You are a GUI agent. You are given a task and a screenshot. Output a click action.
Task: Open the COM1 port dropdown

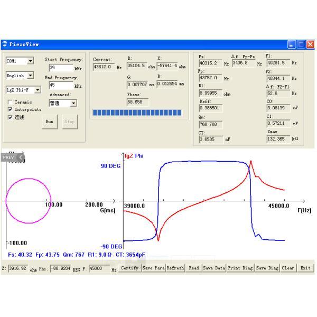point(30,61)
